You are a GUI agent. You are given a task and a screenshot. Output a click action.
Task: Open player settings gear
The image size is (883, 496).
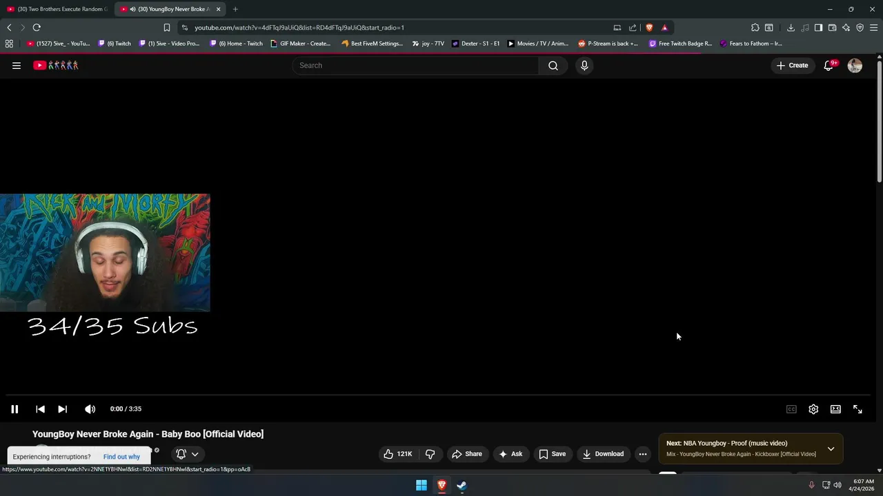(x=813, y=409)
